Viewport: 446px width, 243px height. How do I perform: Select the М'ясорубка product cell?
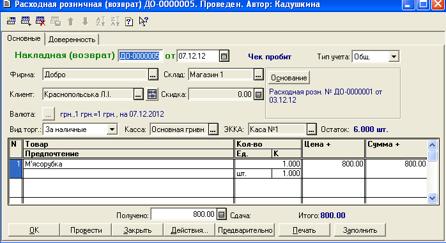(x=128, y=164)
